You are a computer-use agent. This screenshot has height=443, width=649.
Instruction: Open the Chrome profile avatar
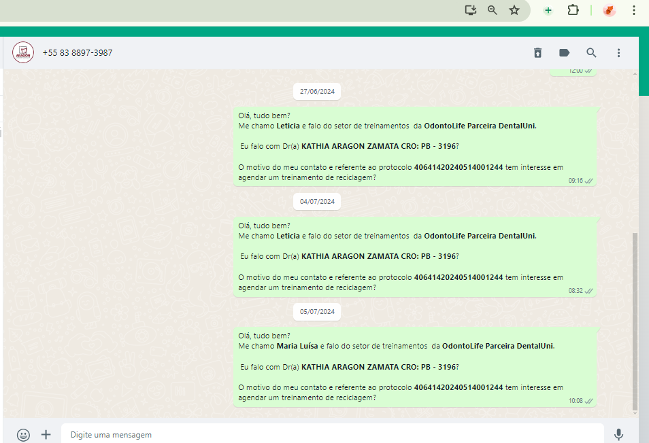pos(610,10)
